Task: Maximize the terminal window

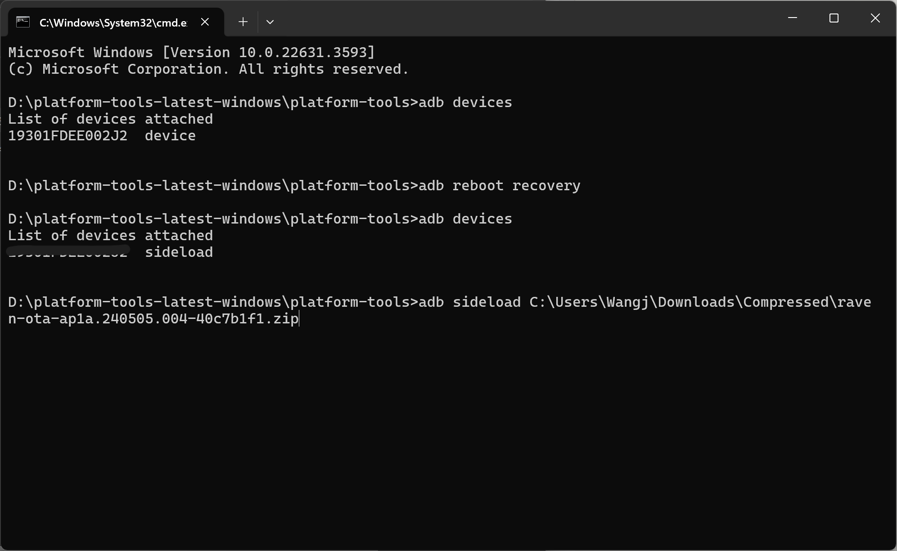Action: (834, 18)
